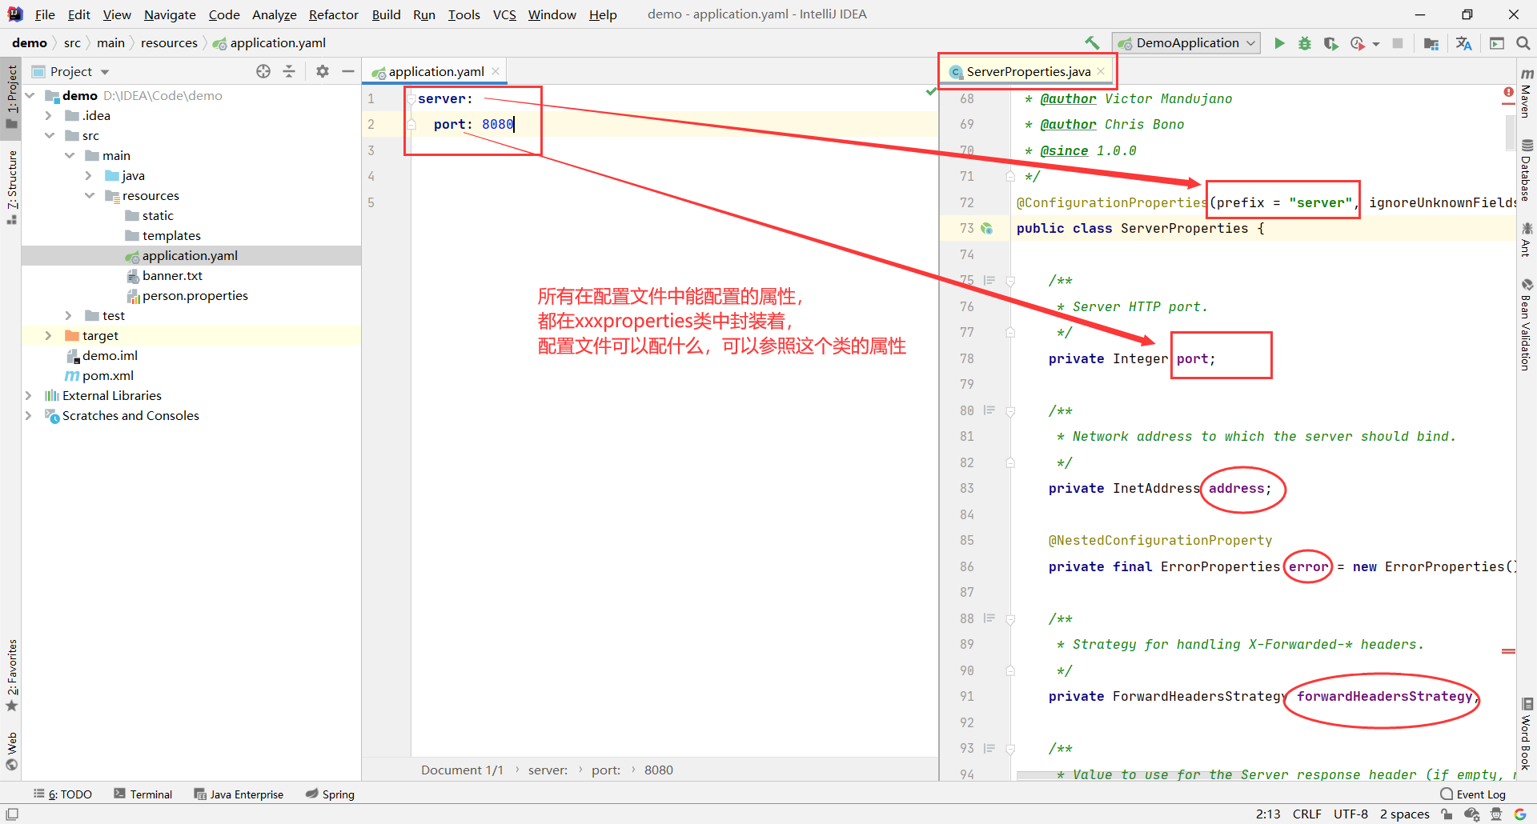Open the Event Log
The height and width of the screenshot is (824, 1537).
tap(1480, 794)
